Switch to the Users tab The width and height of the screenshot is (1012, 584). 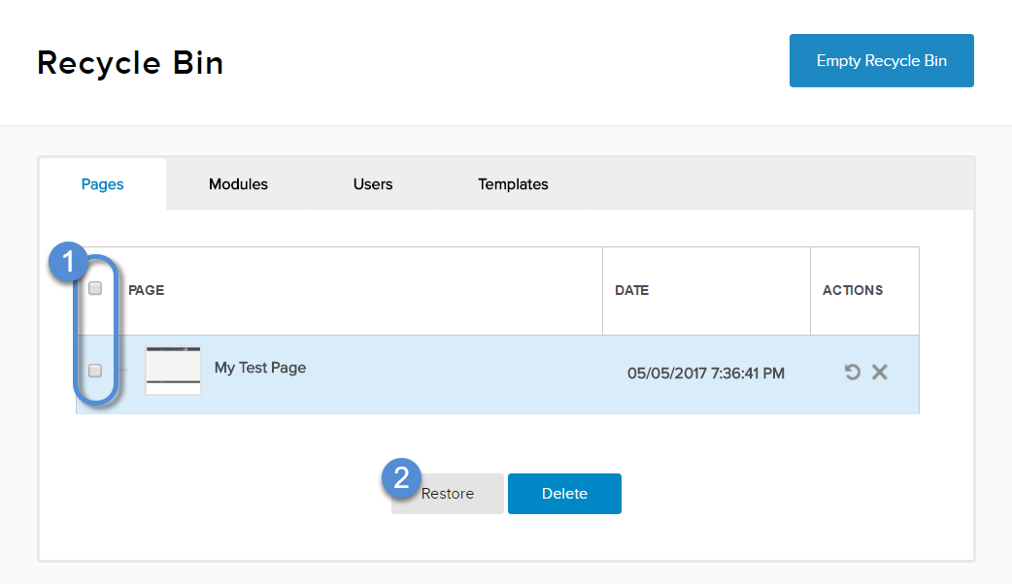(373, 184)
